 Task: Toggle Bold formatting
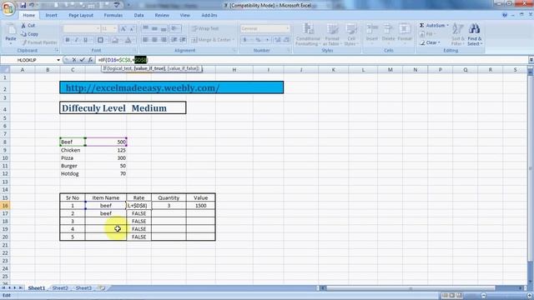[68, 40]
